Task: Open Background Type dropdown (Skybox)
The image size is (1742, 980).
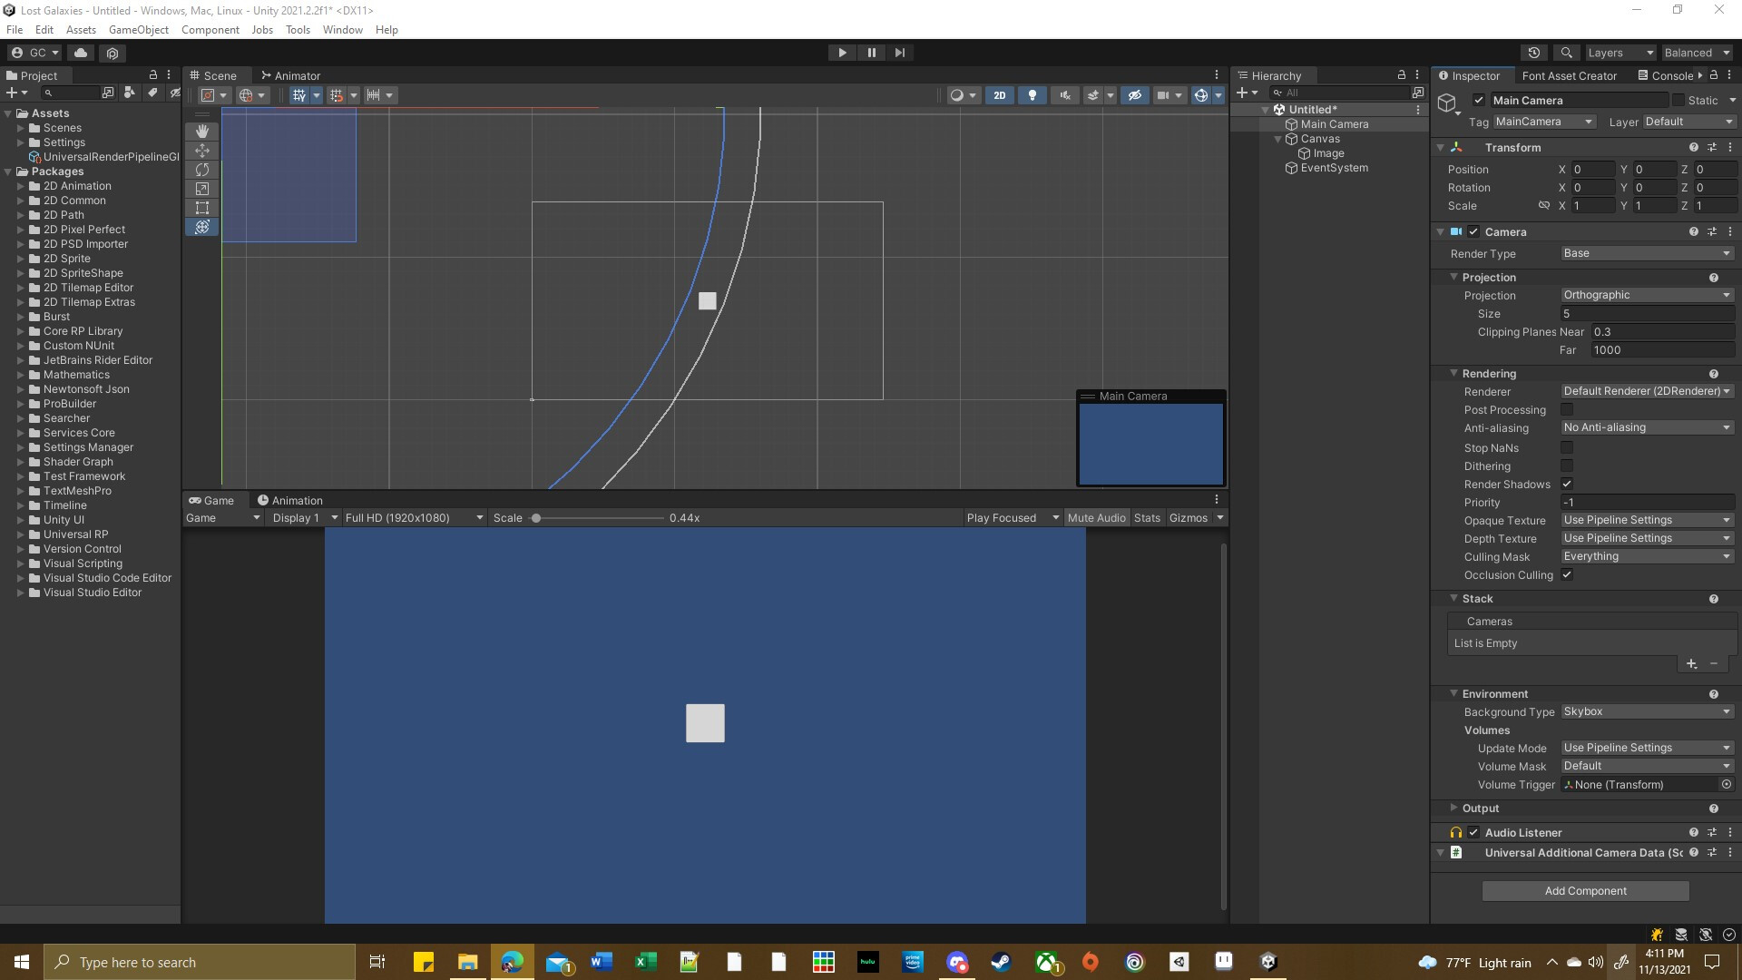Action: [x=1648, y=712]
